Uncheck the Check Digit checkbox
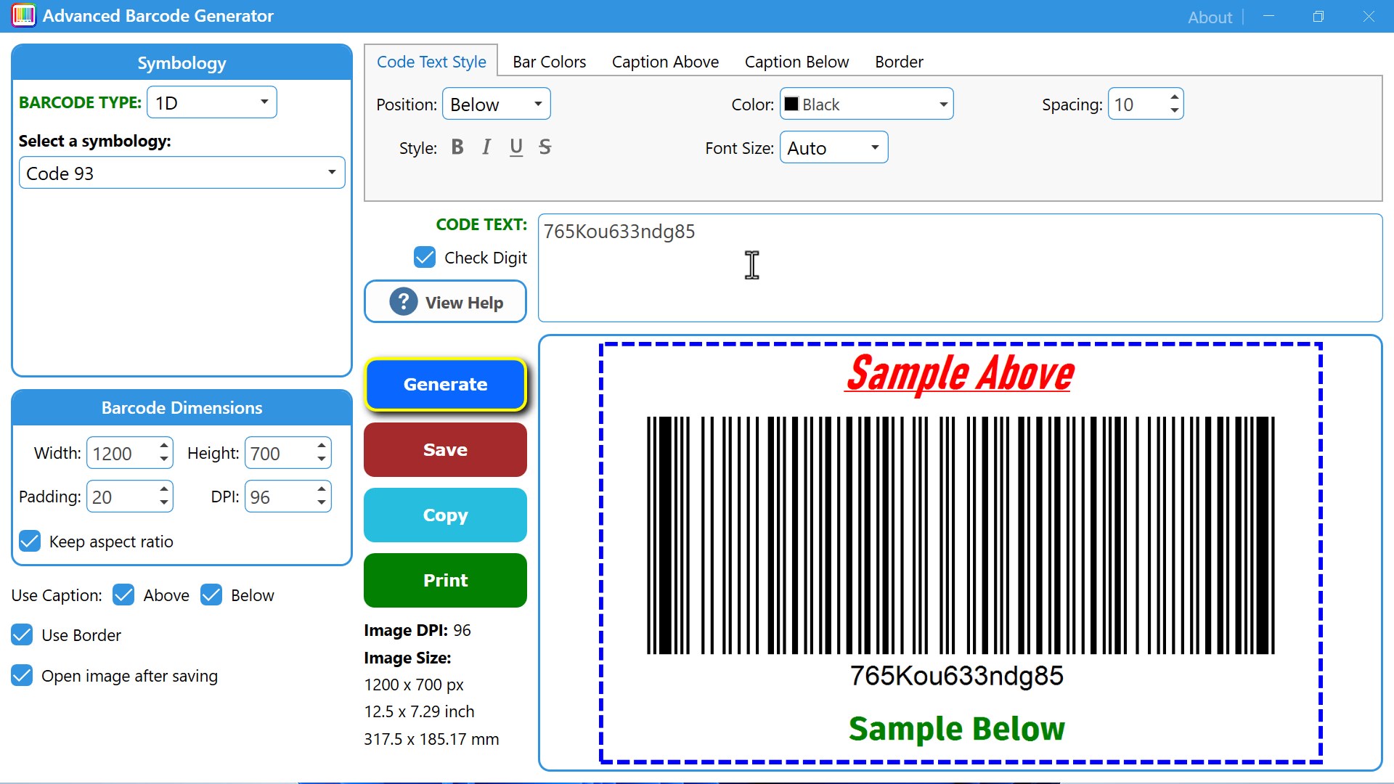Screen dimensions: 1394x784 425,258
